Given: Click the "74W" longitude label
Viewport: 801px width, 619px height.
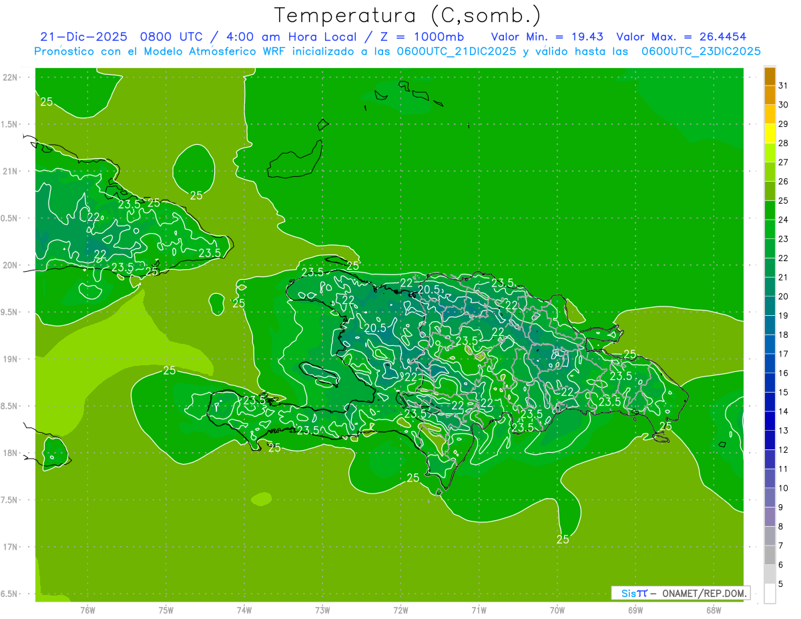Looking at the screenshot, I should 244,610.
